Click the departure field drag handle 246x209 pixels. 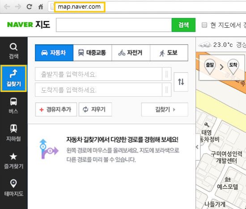167,74
